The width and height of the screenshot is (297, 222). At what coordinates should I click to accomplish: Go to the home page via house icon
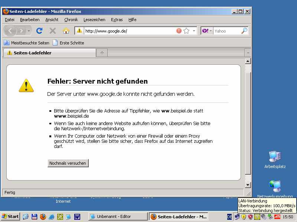[x=66, y=31]
